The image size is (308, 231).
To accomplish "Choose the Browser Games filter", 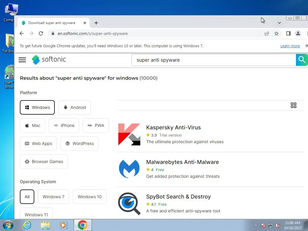I will point(44,162).
